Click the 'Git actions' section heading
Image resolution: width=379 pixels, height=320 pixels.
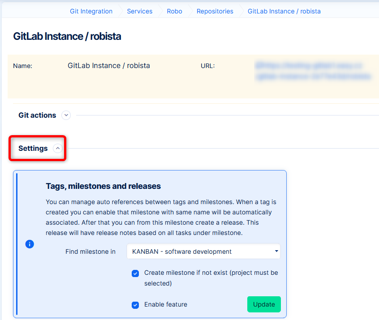tap(37, 115)
